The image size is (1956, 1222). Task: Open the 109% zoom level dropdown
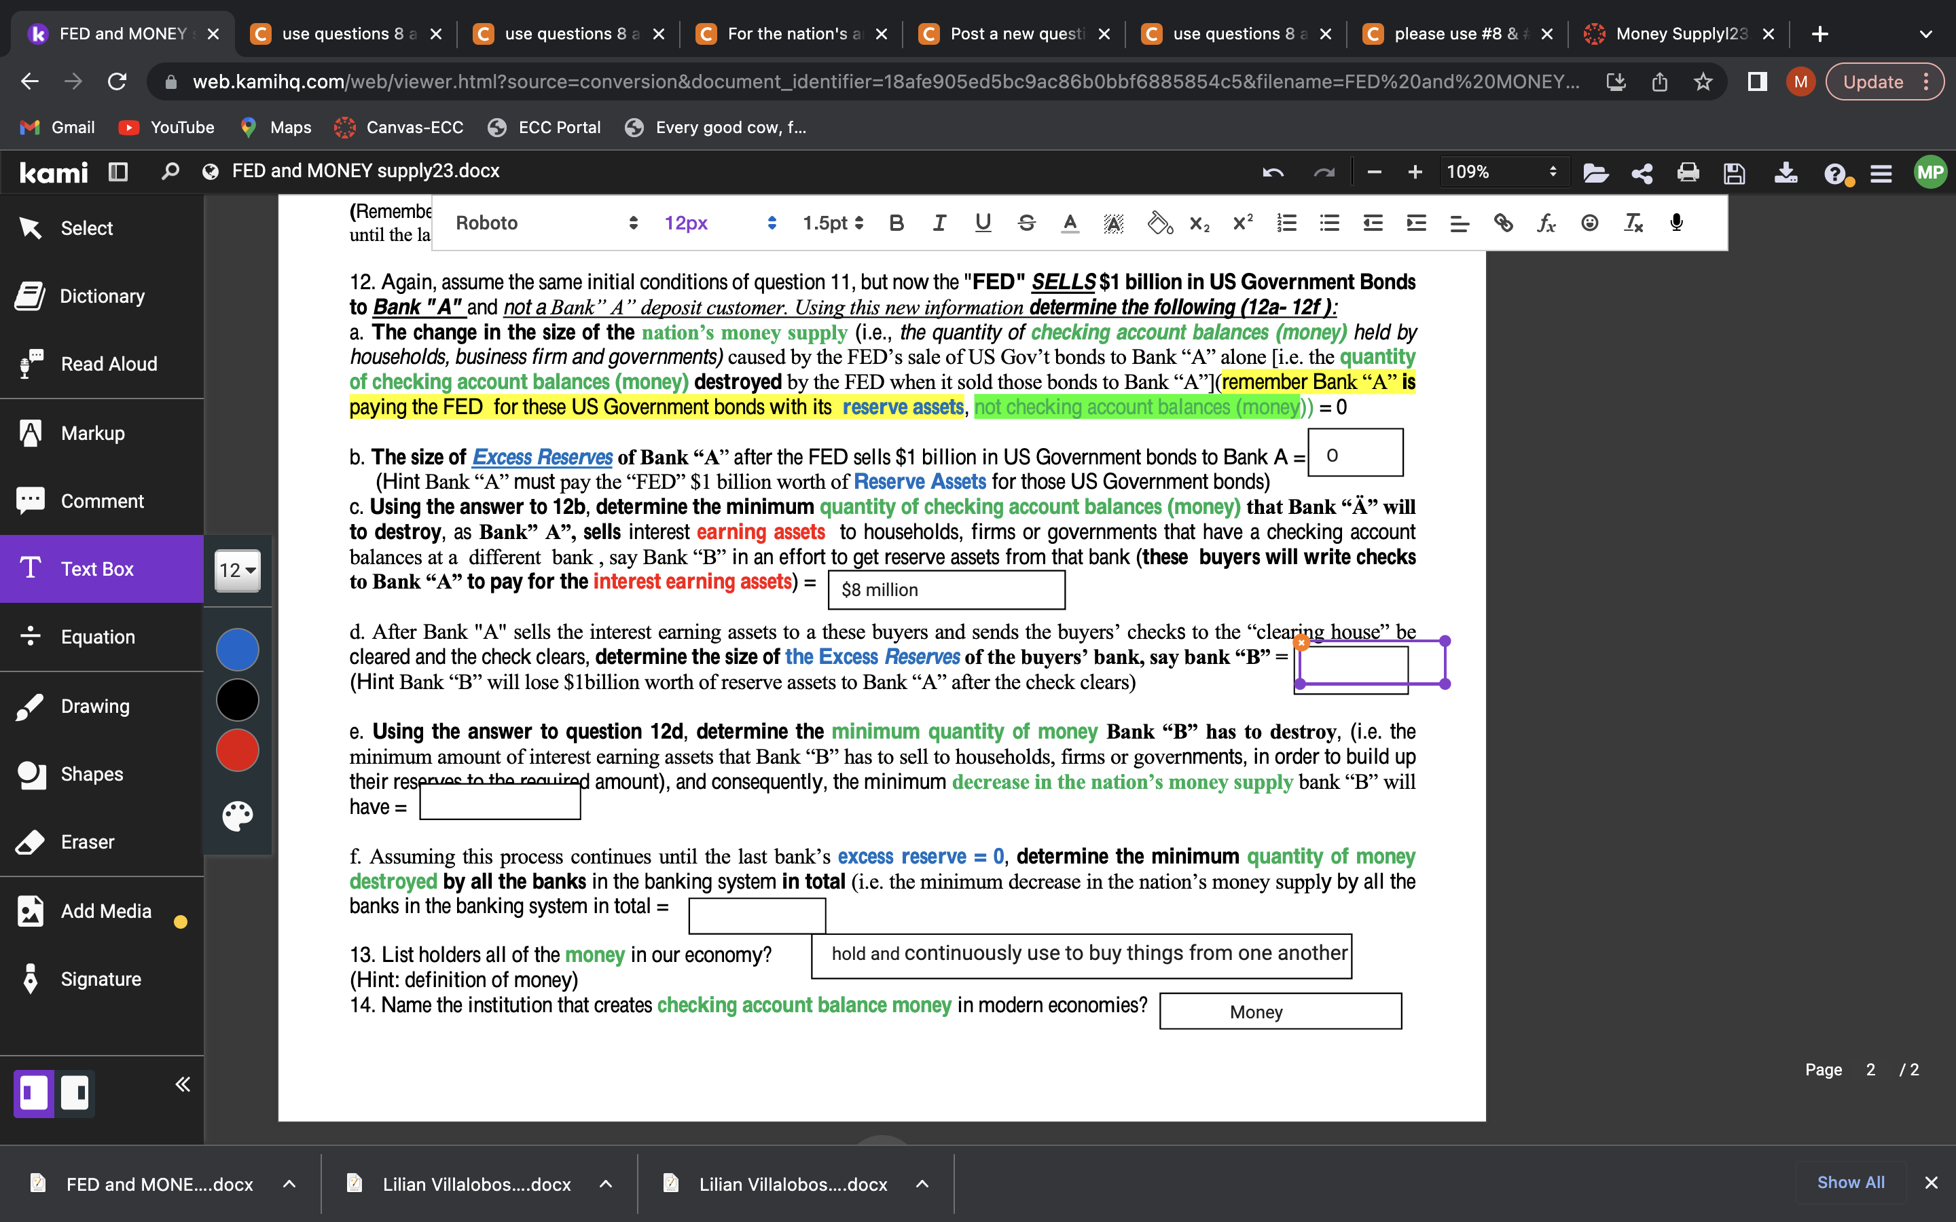click(x=1501, y=172)
